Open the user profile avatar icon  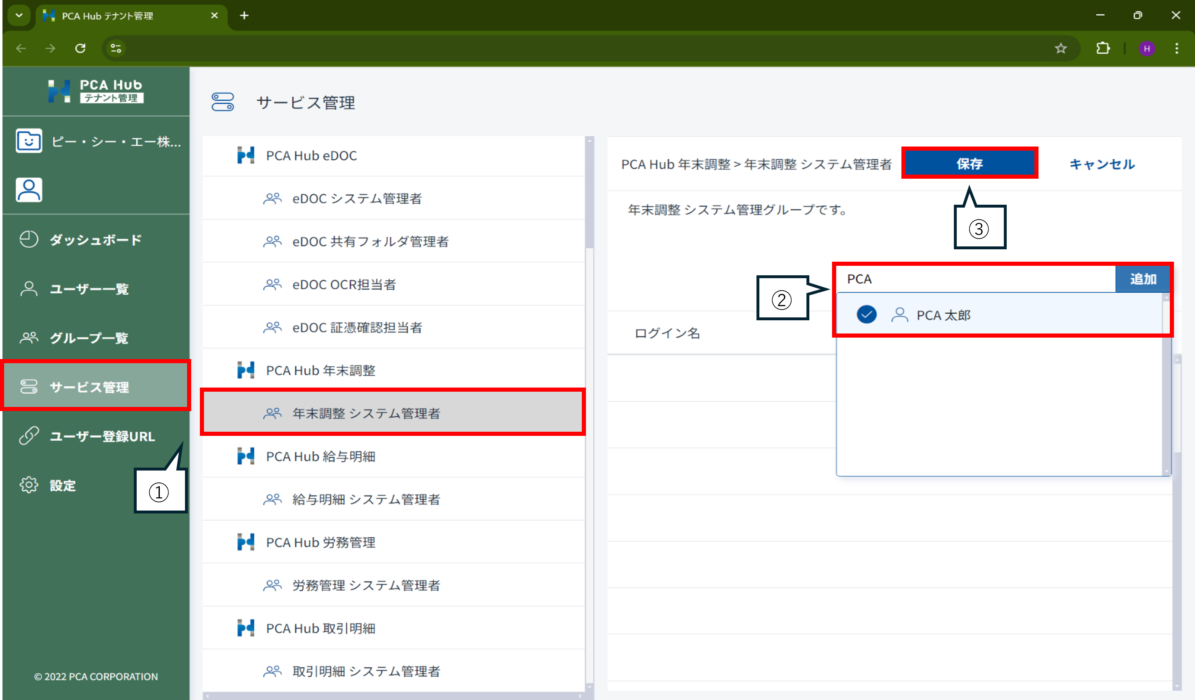(29, 190)
